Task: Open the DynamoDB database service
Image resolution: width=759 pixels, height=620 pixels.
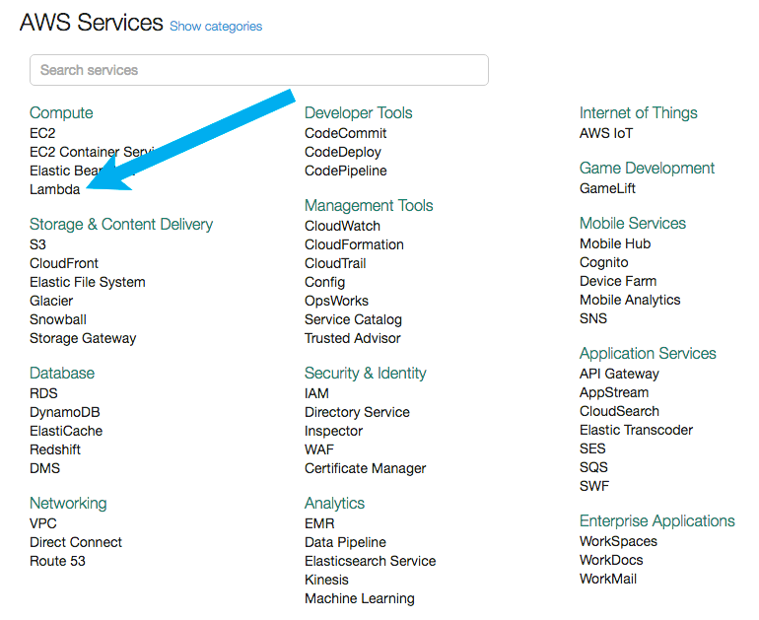Action: click(x=64, y=412)
